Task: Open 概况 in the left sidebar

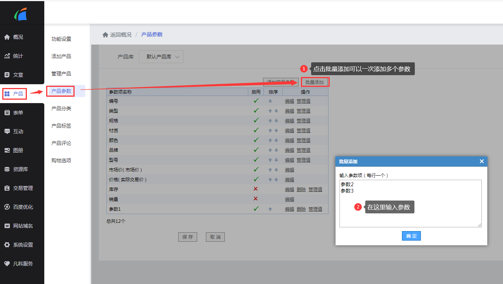Action: 18,37
